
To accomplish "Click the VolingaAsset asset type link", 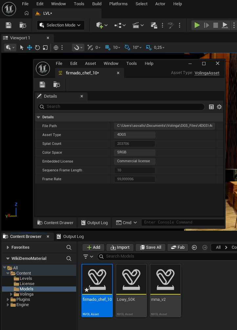I will point(207,73).
